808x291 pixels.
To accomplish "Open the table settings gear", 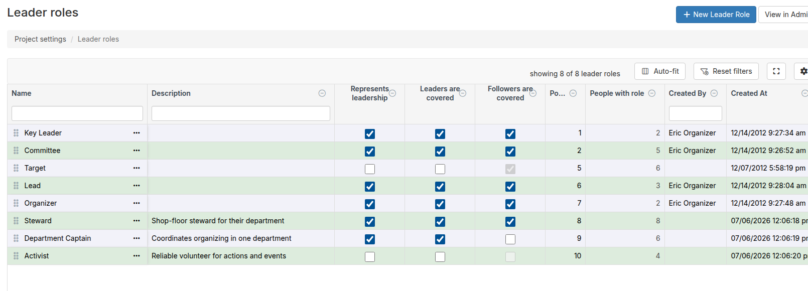I will click(x=803, y=71).
